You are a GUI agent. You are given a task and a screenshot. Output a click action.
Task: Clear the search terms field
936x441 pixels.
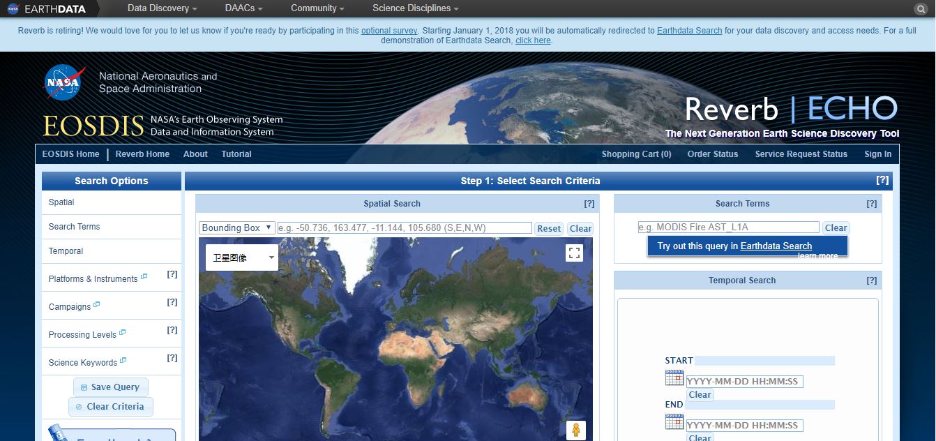pyautogui.click(x=836, y=227)
